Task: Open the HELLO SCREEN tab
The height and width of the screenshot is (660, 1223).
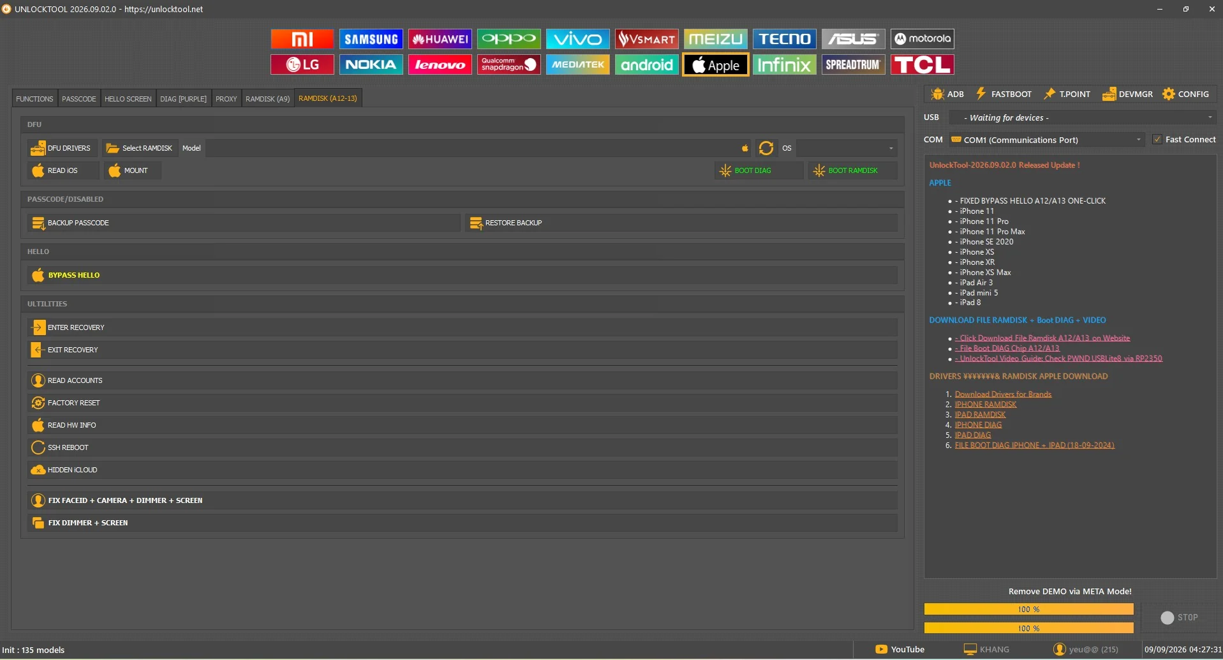Action: point(128,99)
